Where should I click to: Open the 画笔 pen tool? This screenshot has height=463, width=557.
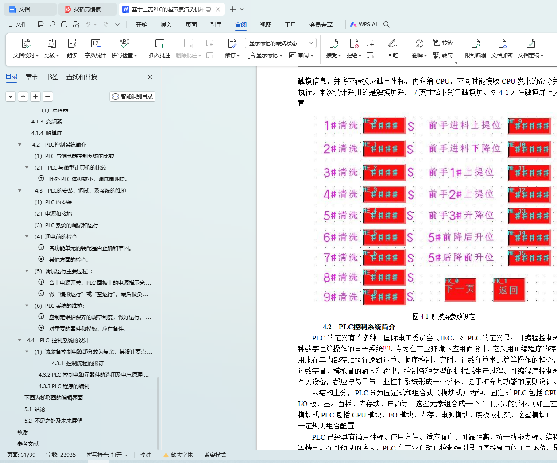point(393,49)
